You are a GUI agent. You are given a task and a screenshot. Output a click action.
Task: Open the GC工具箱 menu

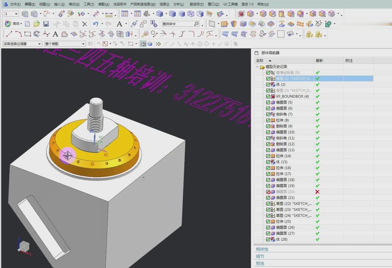point(231,4)
